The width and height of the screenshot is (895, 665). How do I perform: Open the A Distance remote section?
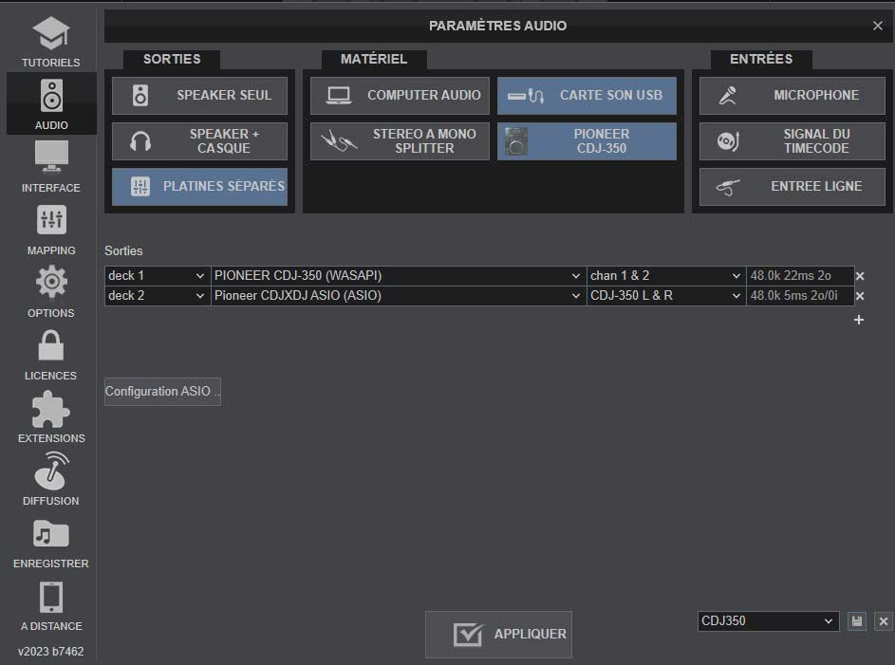(51, 605)
